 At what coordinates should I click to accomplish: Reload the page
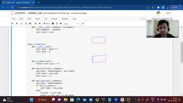[12, 7]
